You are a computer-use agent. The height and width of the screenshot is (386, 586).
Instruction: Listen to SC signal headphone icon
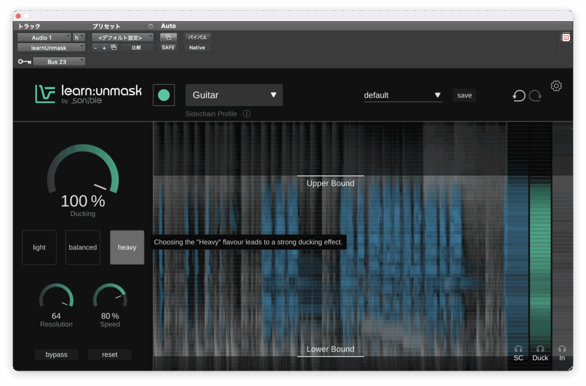click(518, 349)
